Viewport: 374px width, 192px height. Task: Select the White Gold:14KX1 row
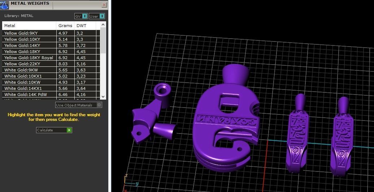coord(51,88)
